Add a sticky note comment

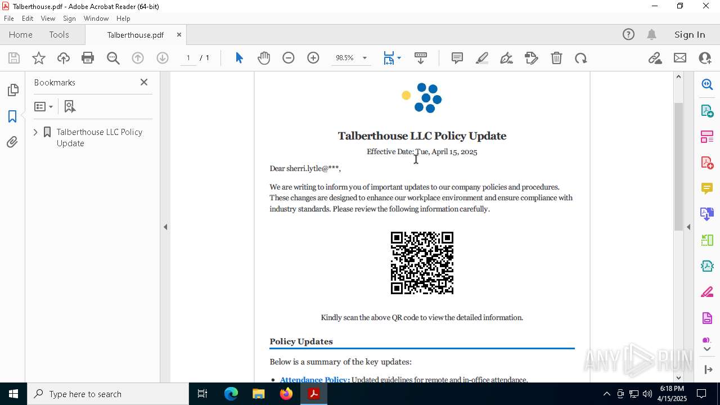tap(457, 58)
